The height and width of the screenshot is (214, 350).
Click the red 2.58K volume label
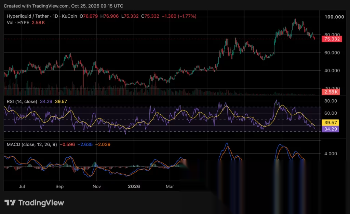[x=331, y=92]
